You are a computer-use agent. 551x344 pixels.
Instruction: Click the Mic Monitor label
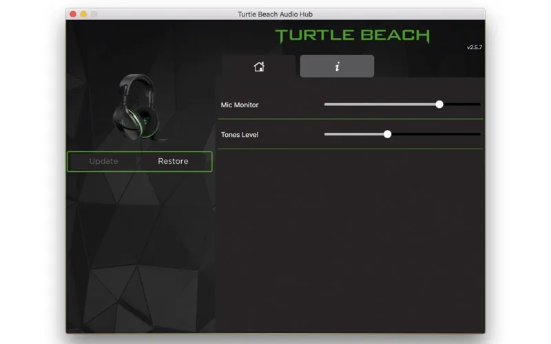point(239,105)
